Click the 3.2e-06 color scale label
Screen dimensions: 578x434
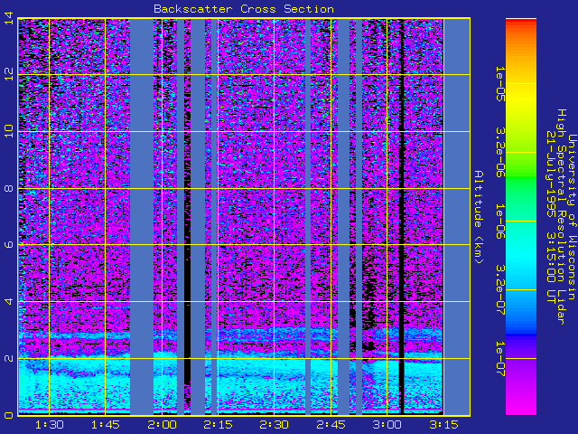pos(500,153)
